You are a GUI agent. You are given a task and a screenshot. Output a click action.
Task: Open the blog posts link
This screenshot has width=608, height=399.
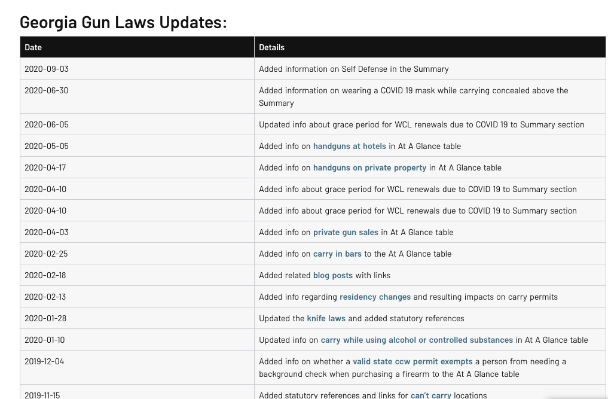[x=332, y=276]
